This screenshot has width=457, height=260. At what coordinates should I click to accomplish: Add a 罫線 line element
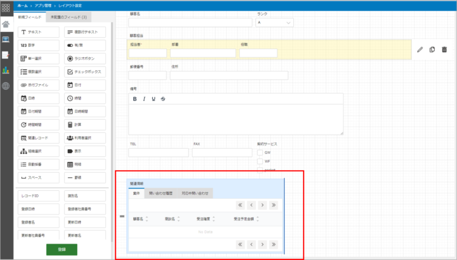pos(85,177)
